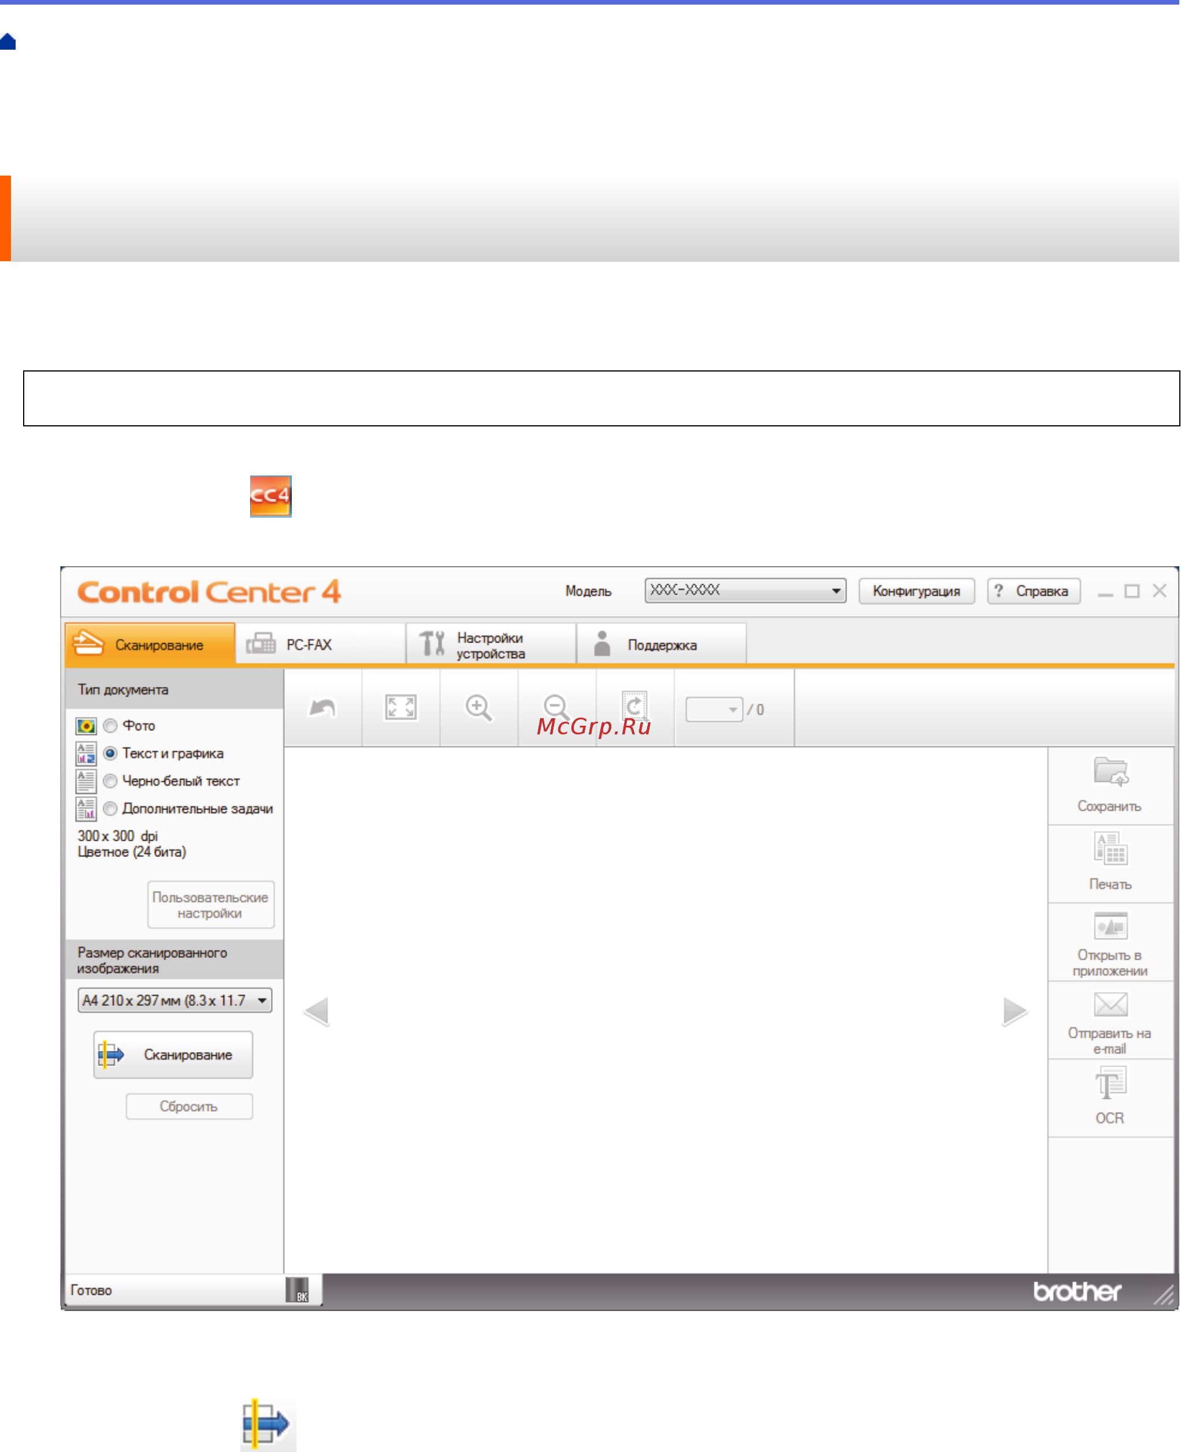Viewport: 1181px width, 1452px height.
Task: Click the zoom in magnifier icon
Action: pos(478,708)
